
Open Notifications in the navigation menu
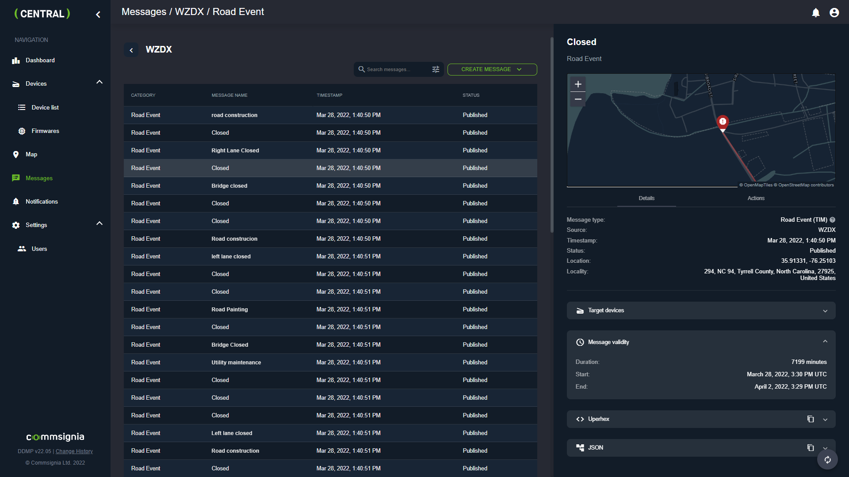pos(42,202)
